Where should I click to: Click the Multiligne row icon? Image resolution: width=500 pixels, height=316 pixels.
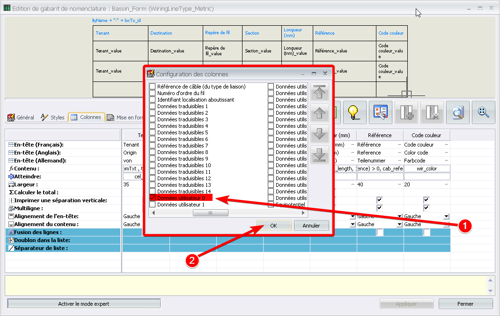pyautogui.click(x=11, y=208)
